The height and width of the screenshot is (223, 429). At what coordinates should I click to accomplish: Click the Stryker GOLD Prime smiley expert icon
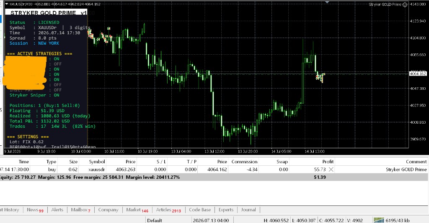tap(405, 4)
